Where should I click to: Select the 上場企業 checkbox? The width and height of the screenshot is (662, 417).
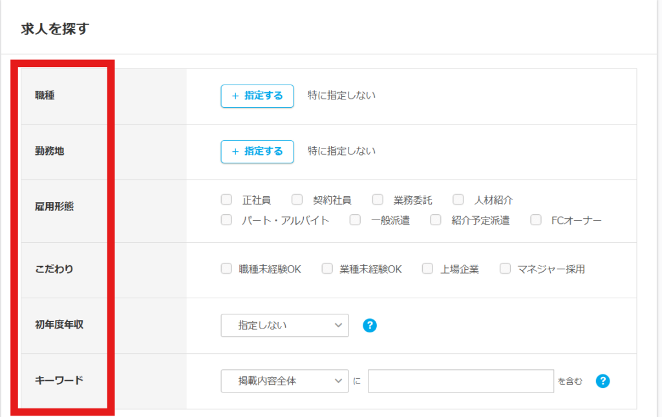pyautogui.click(x=427, y=269)
